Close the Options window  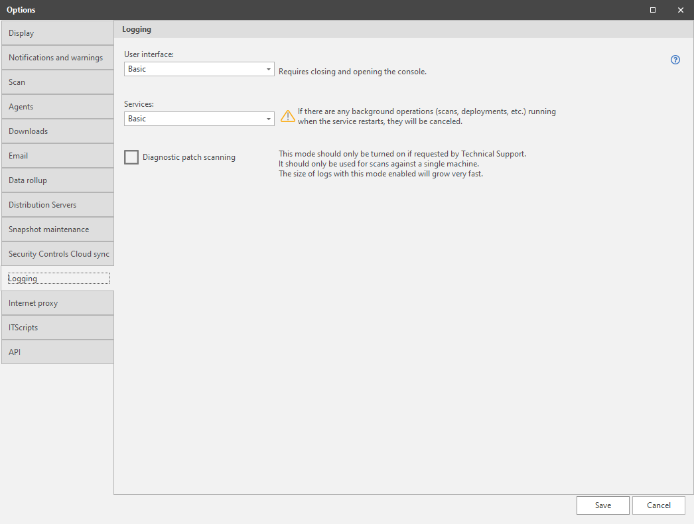point(681,10)
